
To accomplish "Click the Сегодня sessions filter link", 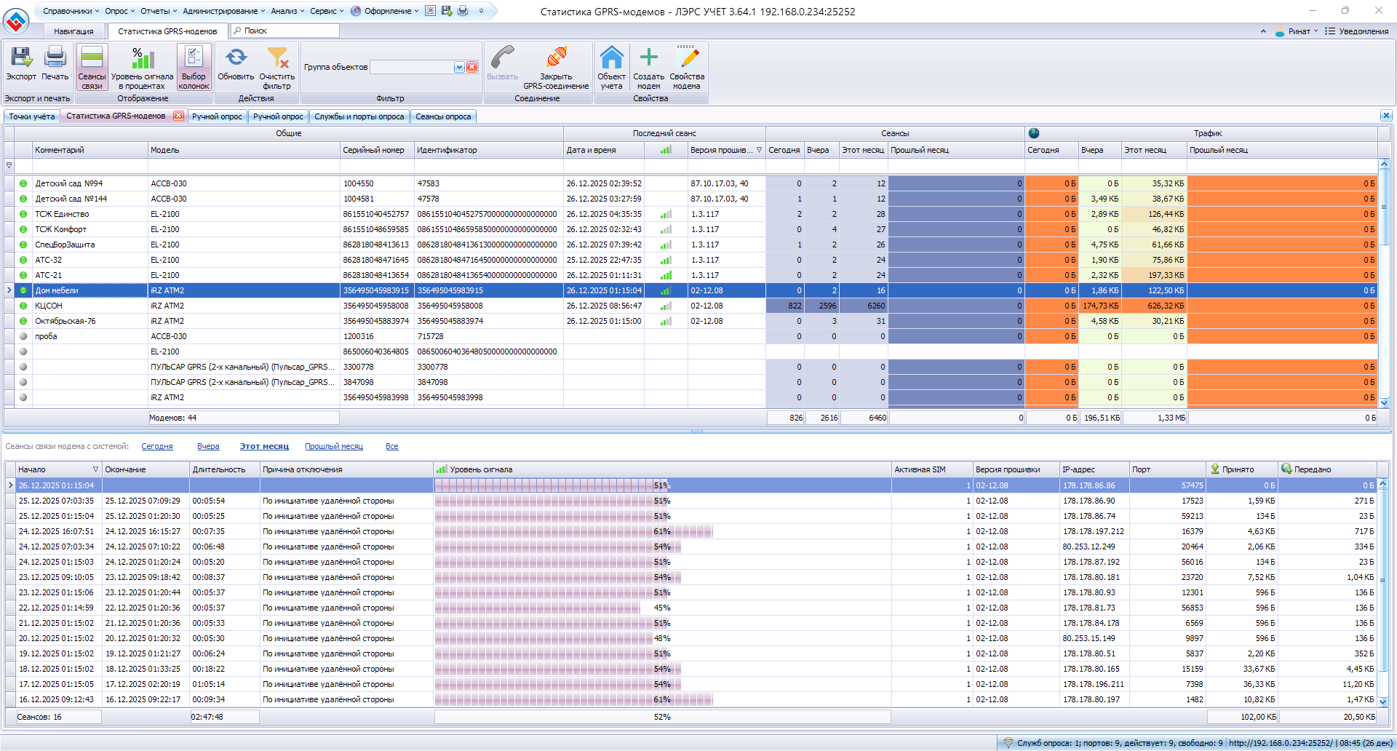I will pyautogui.click(x=156, y=447).
